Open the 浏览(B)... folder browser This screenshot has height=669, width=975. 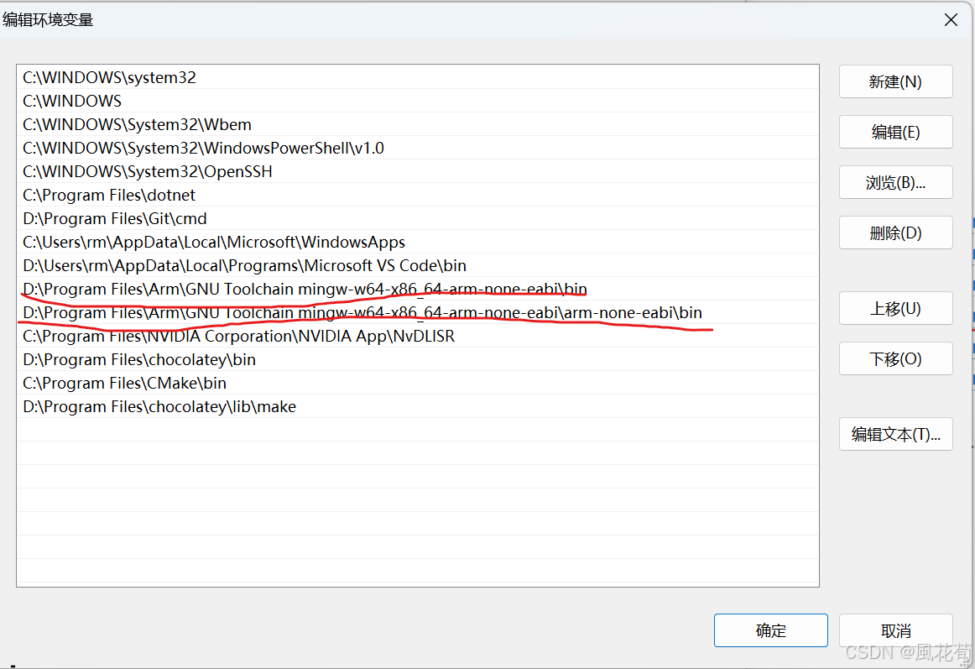[x=895, y=182]
